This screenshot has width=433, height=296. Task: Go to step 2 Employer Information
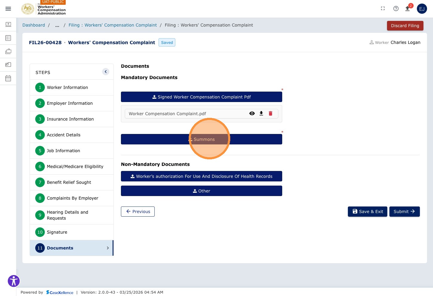(72, 103)
